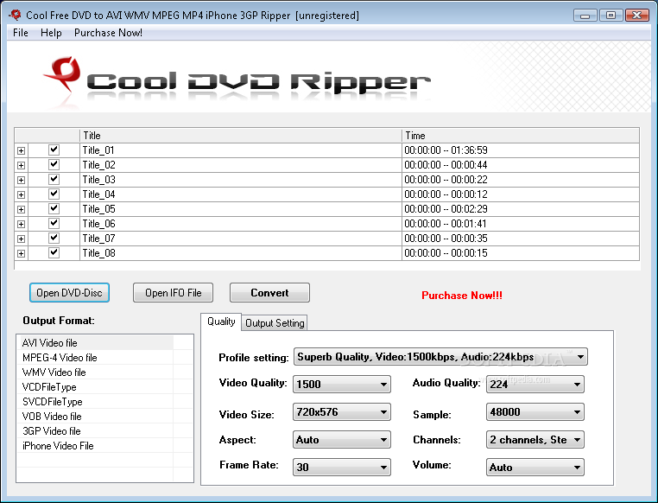Open the Volume dropdown
658x503 pixels.
535,468
